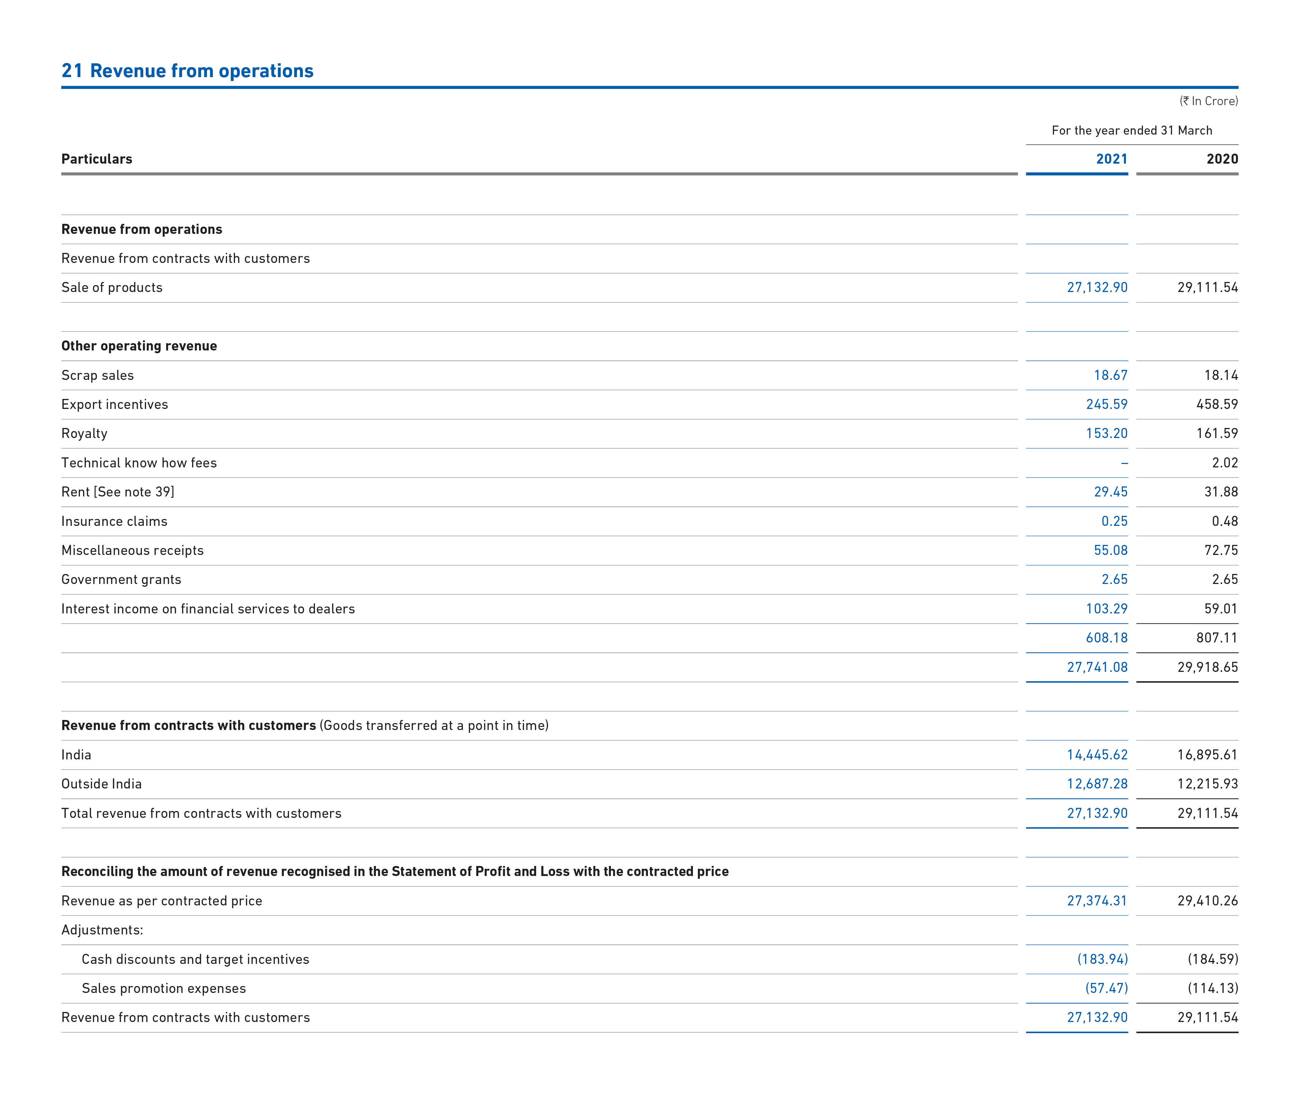This screenshot has height=1095, width=1300.
Task: Click the '21 Revenue from operations' heading
Action: (187, 71)
